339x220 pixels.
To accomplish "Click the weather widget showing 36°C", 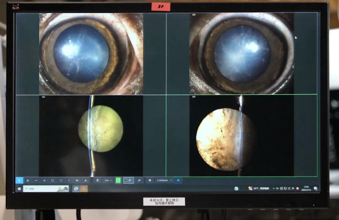I will [259, 188].
